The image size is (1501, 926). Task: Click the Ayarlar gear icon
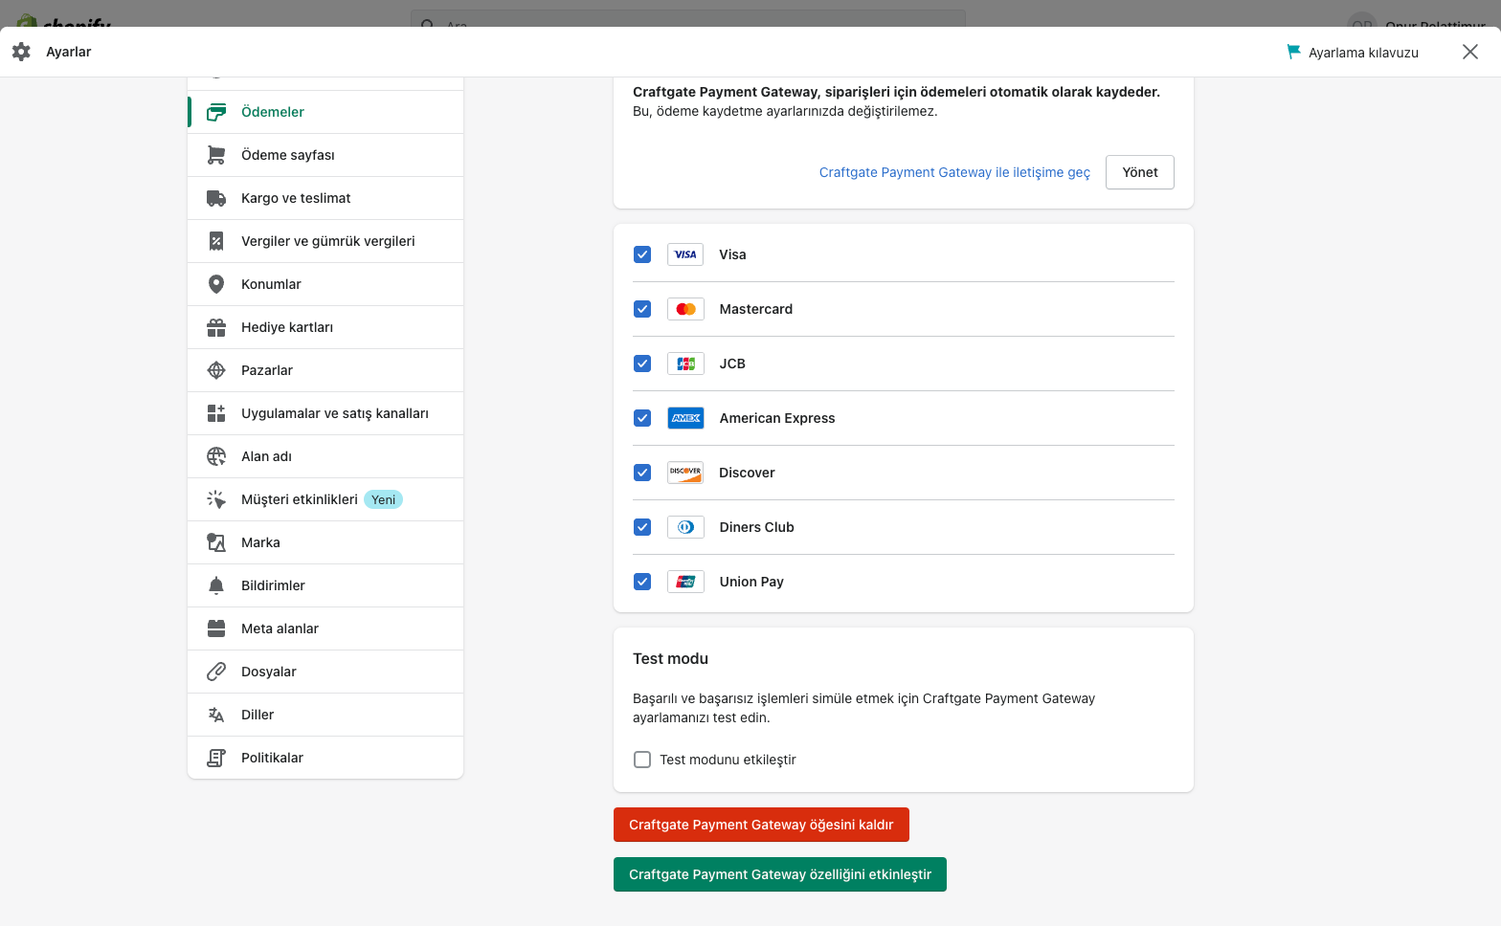point(21,52)
